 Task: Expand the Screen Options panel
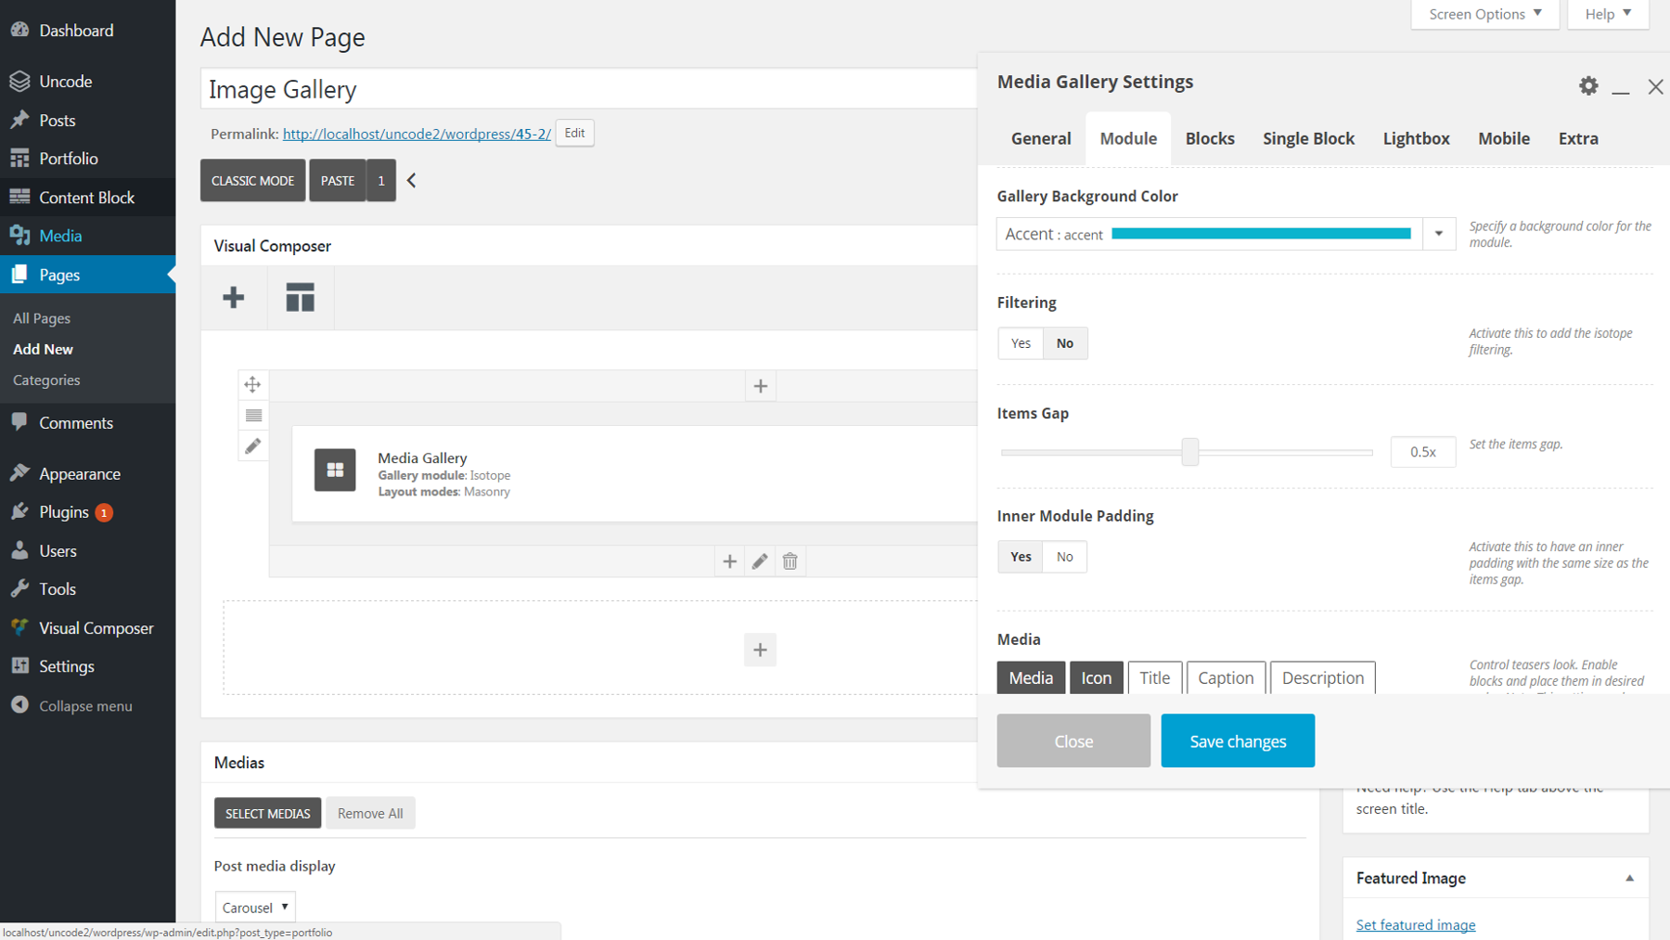click(x=1485, y=14)
